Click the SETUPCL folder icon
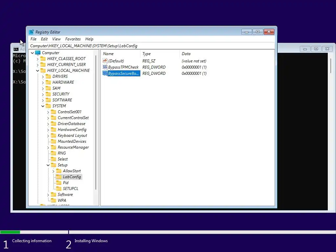 (x=59, y=189)
